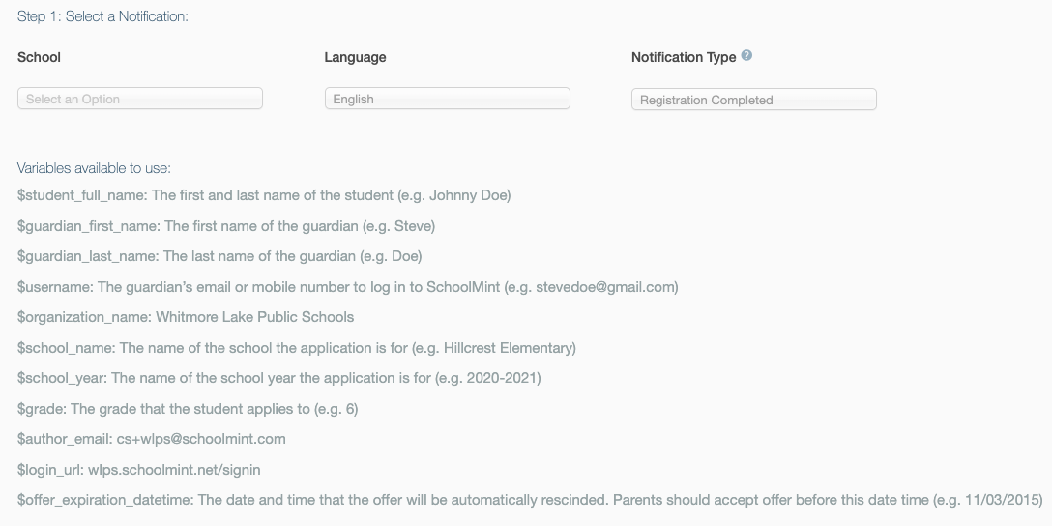
Task: Click the $offer_expiration_datetime variable line
Action: pos(530,500)
